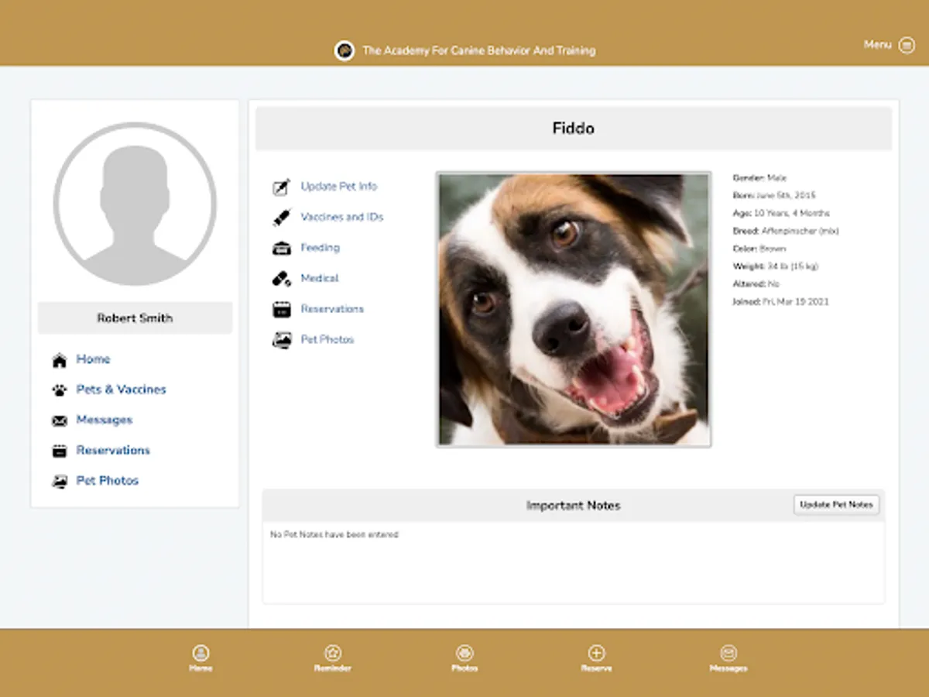Click the Update Pet Notes button
The image size is (929, 697).
[836, 504]
